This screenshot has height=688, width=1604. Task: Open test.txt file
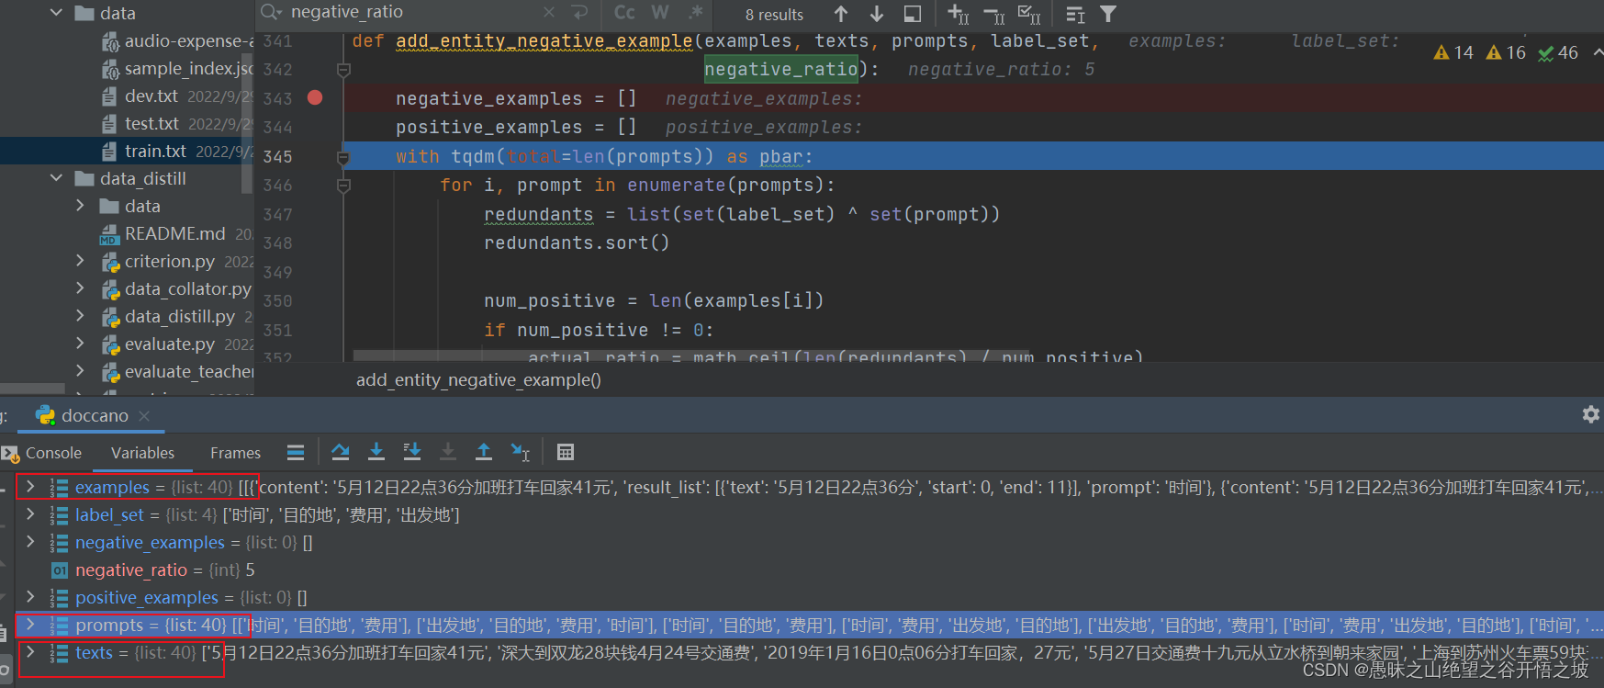point(151,123)
